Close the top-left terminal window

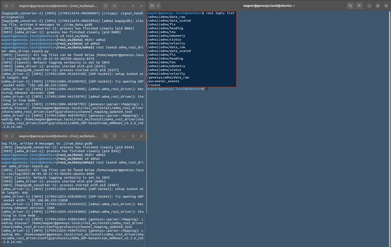tap(141, 6)
